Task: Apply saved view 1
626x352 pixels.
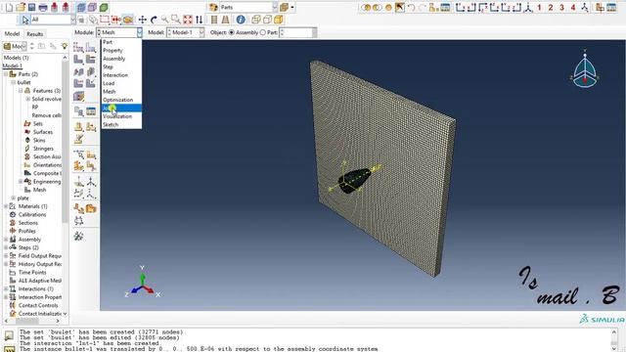Action: point(539,7)
